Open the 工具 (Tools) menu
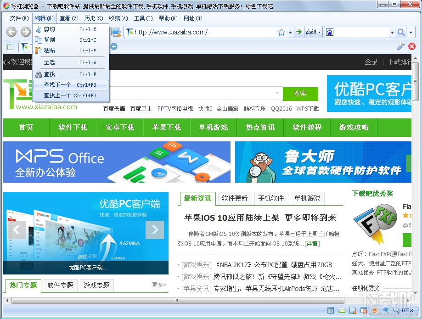This screenshot has width=422, height=319. tap(143, 18)
